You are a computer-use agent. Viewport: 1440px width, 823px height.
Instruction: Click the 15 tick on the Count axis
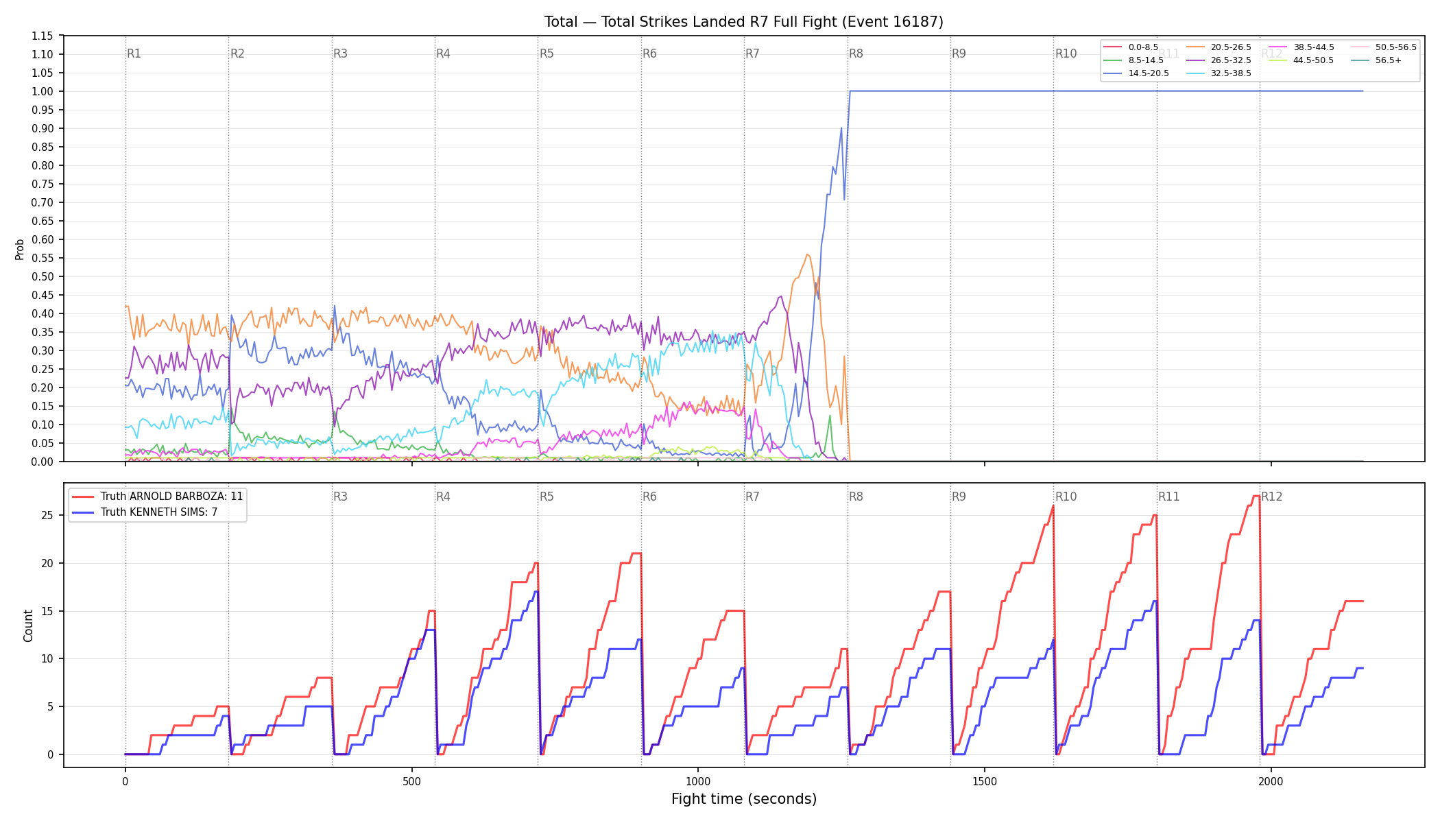click(x=47, y=611)
